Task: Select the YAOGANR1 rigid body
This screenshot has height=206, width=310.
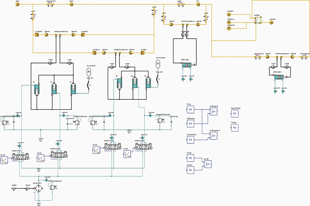Action: [x=229, y=28]
